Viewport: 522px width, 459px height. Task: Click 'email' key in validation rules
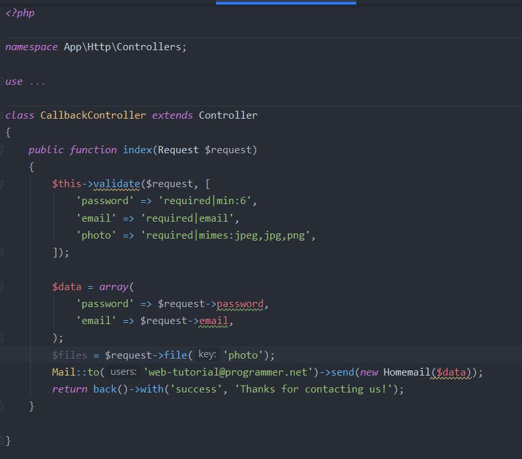pyautogui.click(x=96, y=218)
